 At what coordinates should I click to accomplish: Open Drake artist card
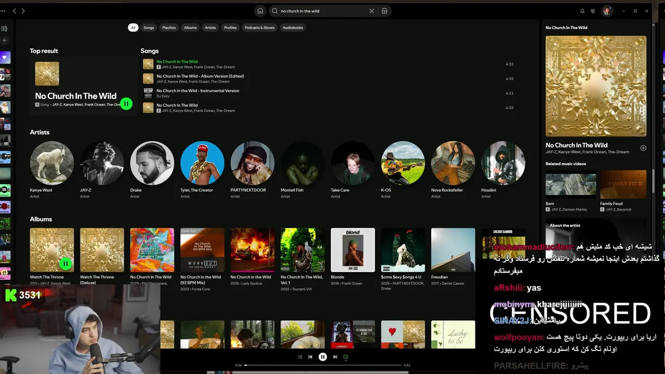[x=152, y=169]
